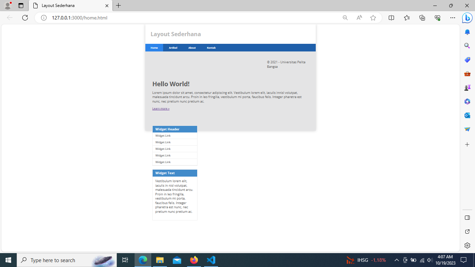Zoom out the page with the magnifier control

(x=345, y=18)
